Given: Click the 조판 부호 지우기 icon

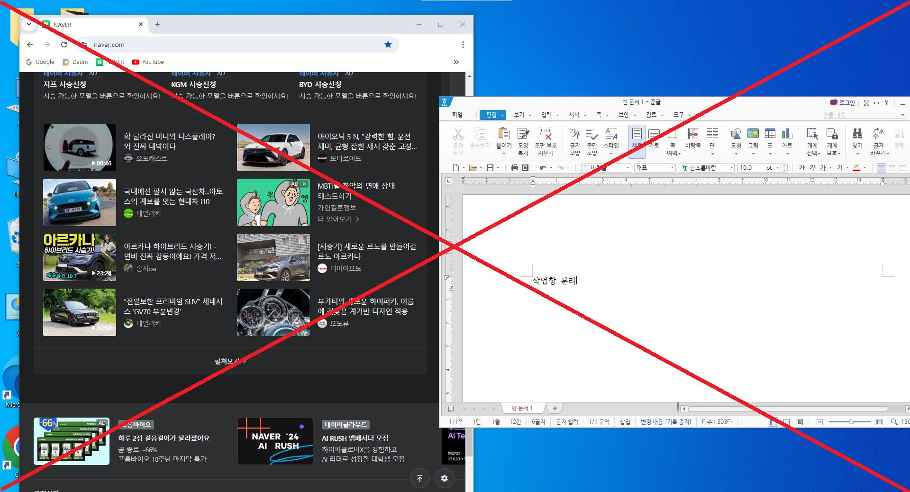Looking at the screenshot, I should pos(546,141).
